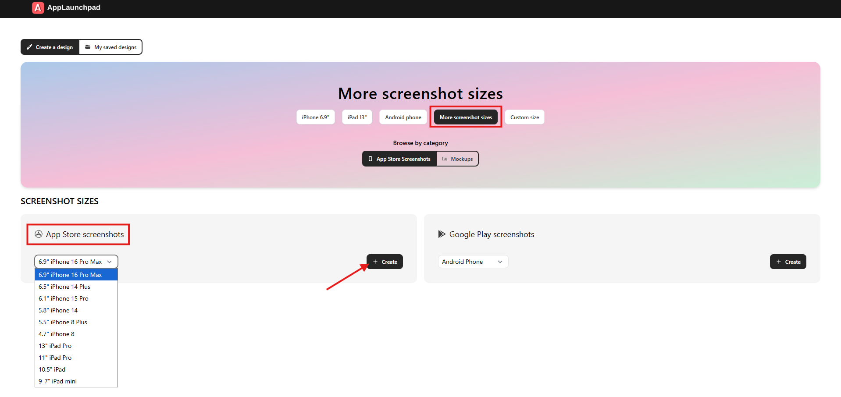Click the AppLaunchpad logo icon
The height and width of the screenshot is (397, 841).
(x=38, y=7)
